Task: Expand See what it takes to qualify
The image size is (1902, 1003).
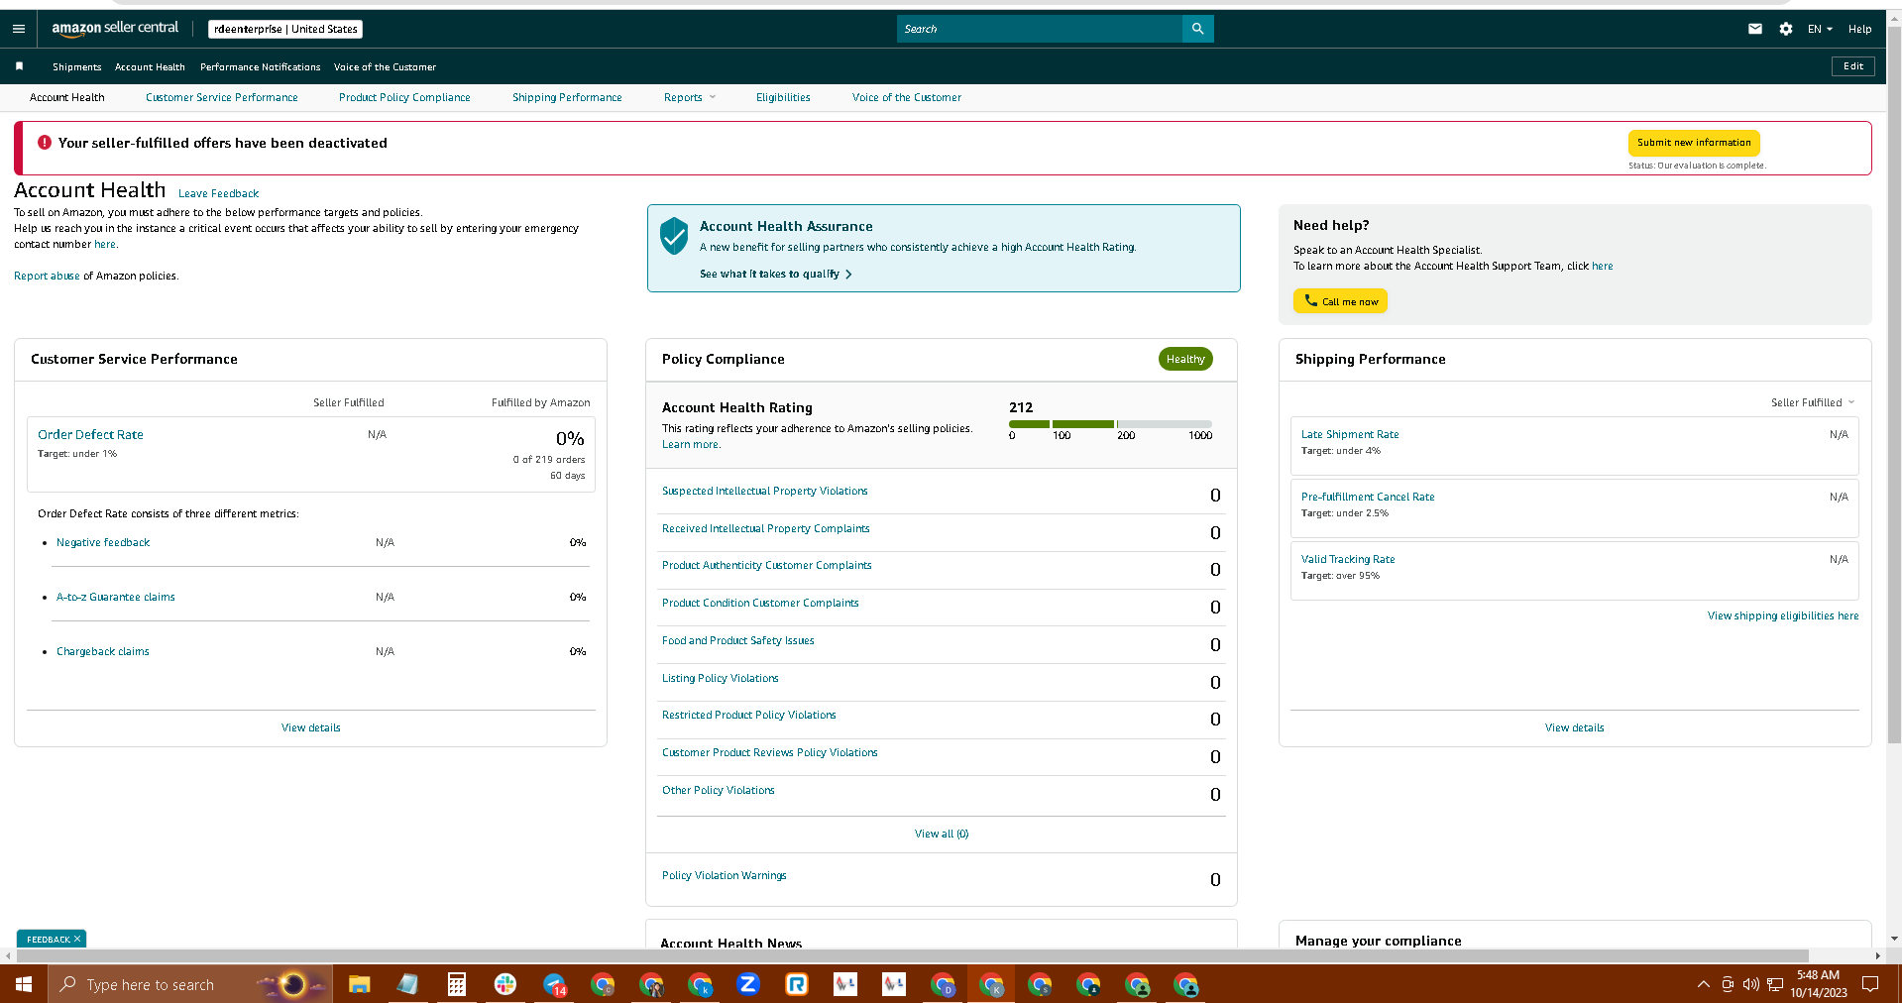Action: point(775,274)
